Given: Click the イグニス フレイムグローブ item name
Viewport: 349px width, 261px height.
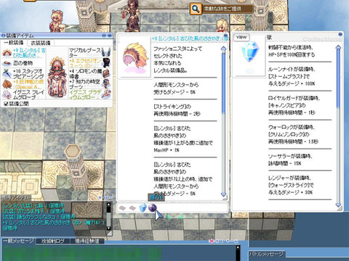Looking at the screenshot, I should (28, 94).
